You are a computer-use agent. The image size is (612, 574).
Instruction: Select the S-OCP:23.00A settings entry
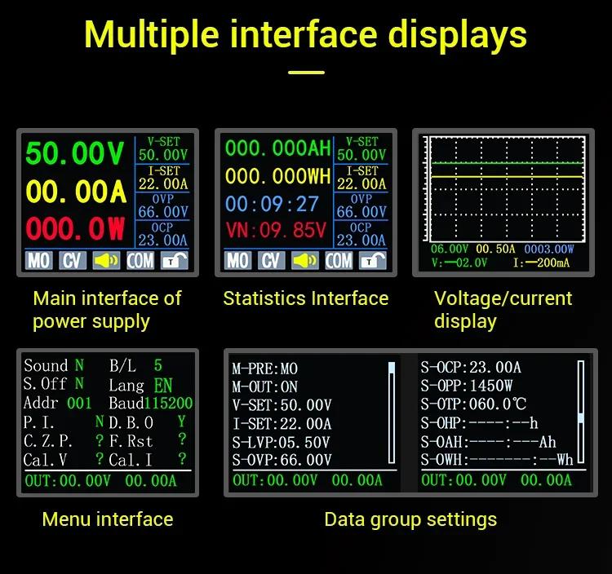coord(472,367)
